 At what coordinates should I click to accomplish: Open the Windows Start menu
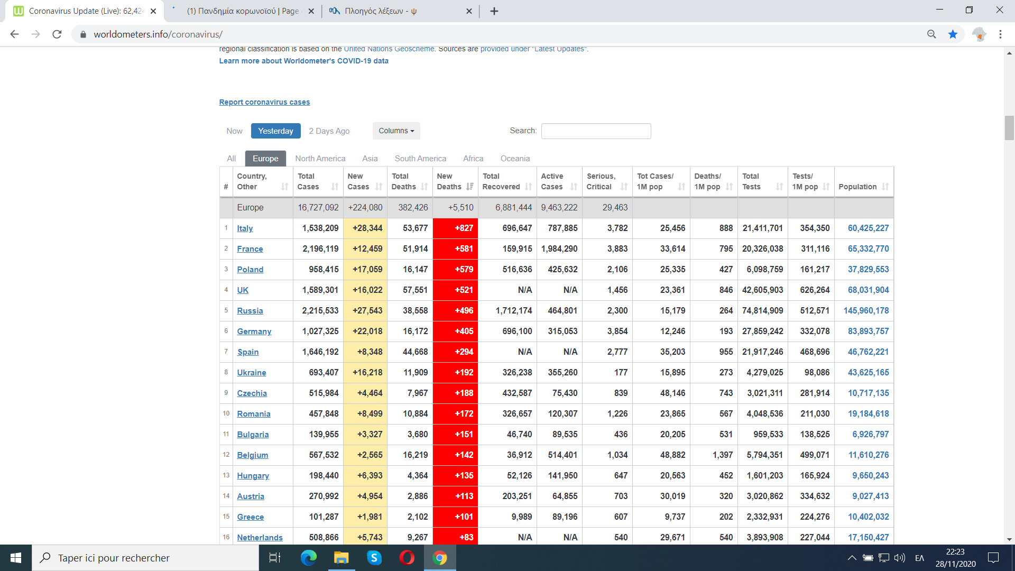16,558
